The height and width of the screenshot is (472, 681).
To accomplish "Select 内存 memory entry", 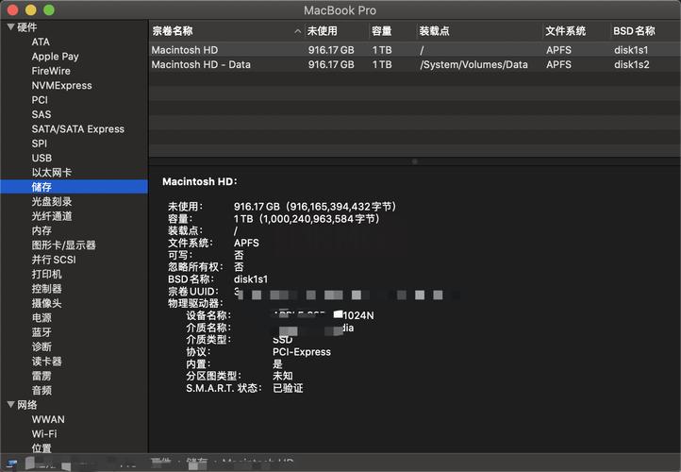I will click(42, 230).
